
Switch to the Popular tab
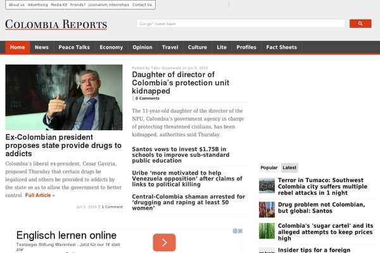269,168
